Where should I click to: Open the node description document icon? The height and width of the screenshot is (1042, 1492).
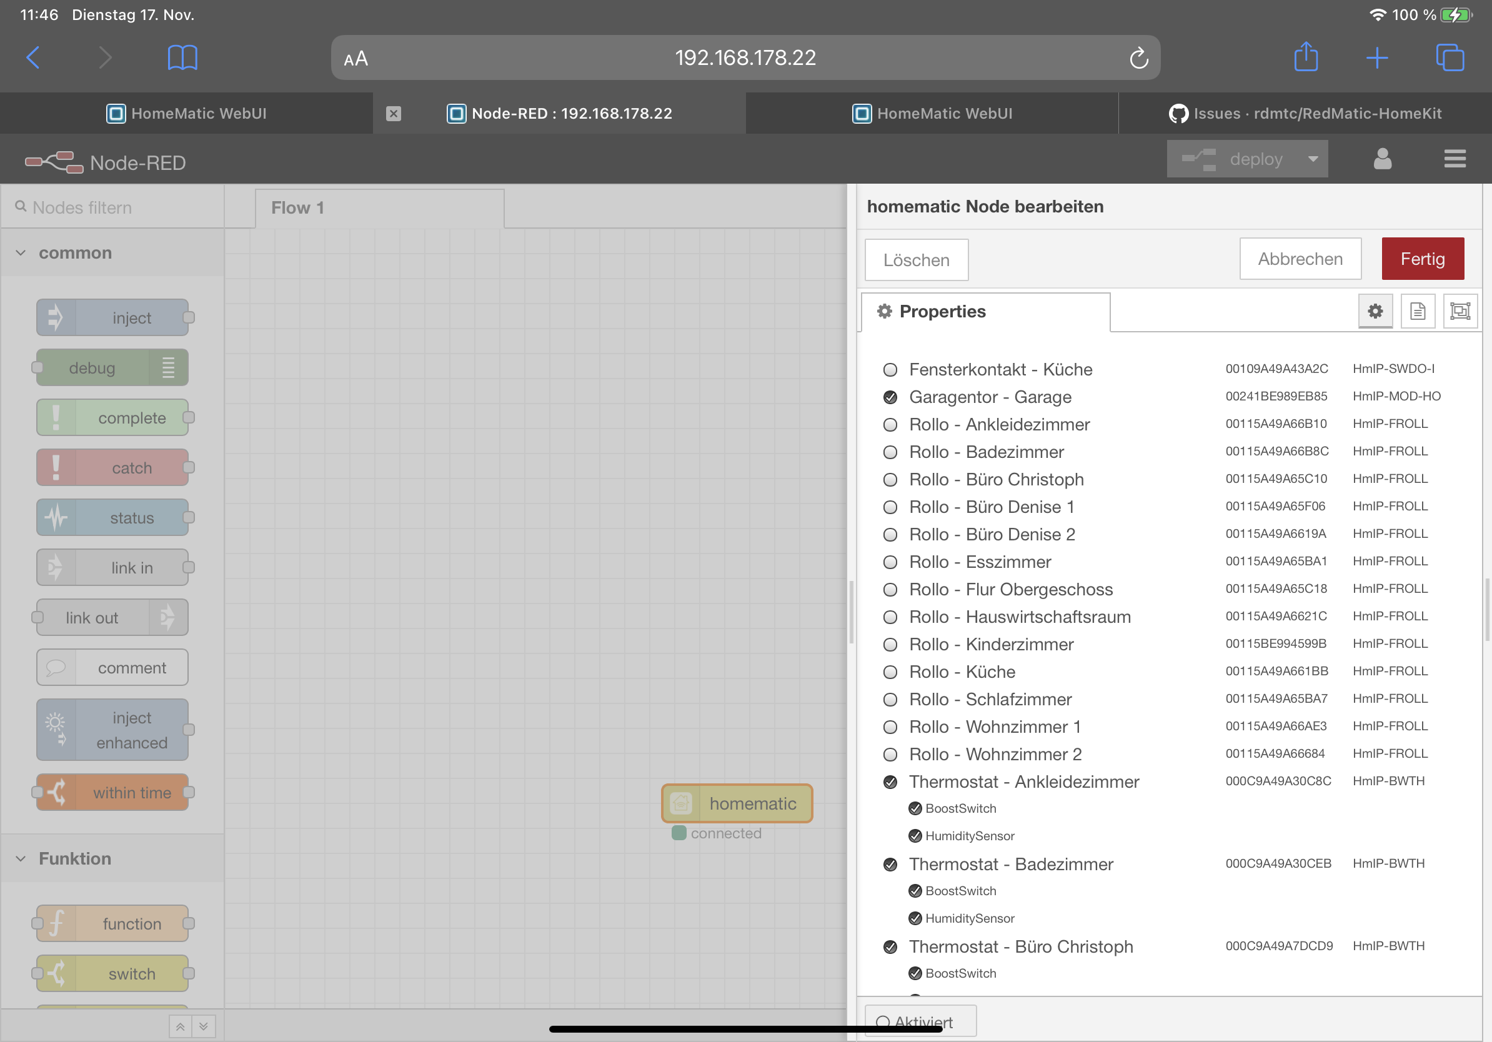1417,311
